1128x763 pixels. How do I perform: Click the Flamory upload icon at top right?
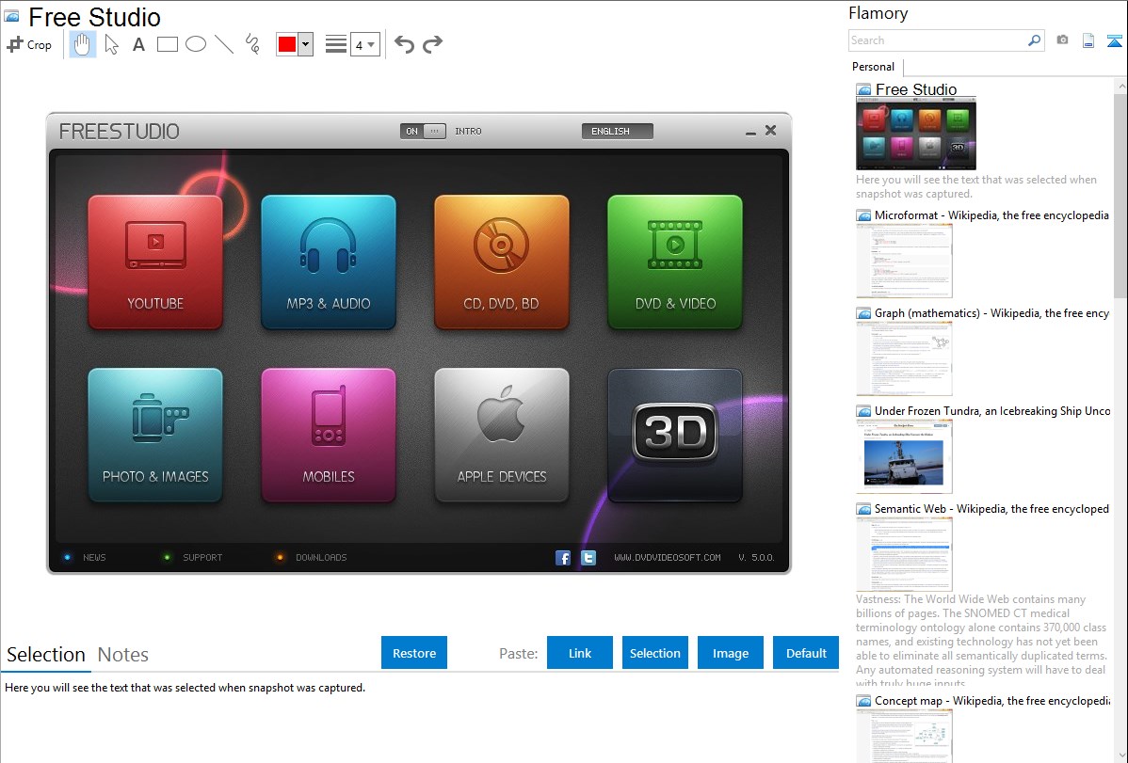(x=1114, y=40)
